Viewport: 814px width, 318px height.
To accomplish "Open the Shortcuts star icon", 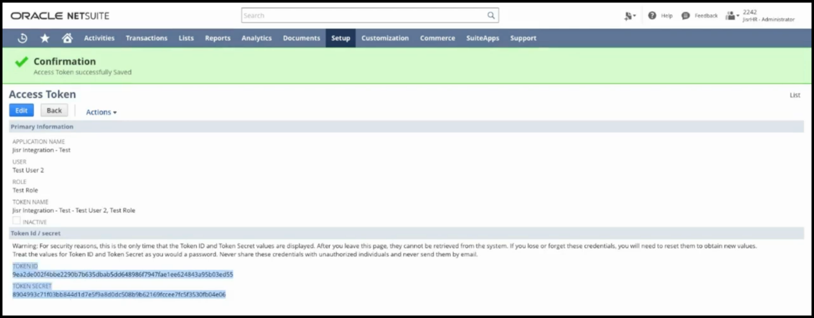I will [x=45, y=38].
